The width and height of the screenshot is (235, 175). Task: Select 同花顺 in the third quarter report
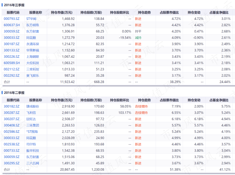click(31, 38)
